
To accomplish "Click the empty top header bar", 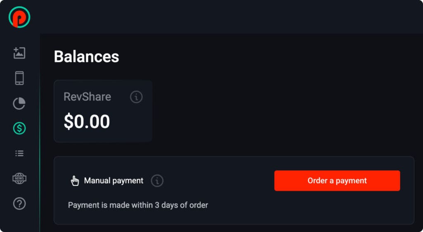I will coord(227,16).
